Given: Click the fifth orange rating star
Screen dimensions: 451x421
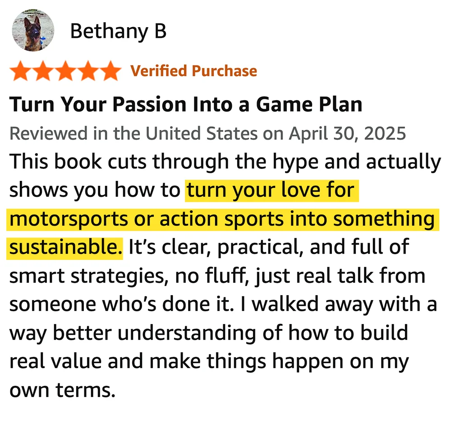Looking at the screenshot, I should (x=110, y=71).
